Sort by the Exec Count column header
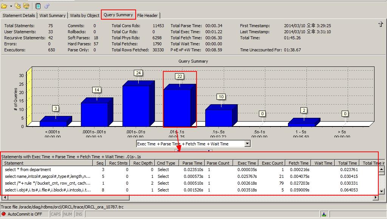This screenshot has width=387, height=219. 272,163
